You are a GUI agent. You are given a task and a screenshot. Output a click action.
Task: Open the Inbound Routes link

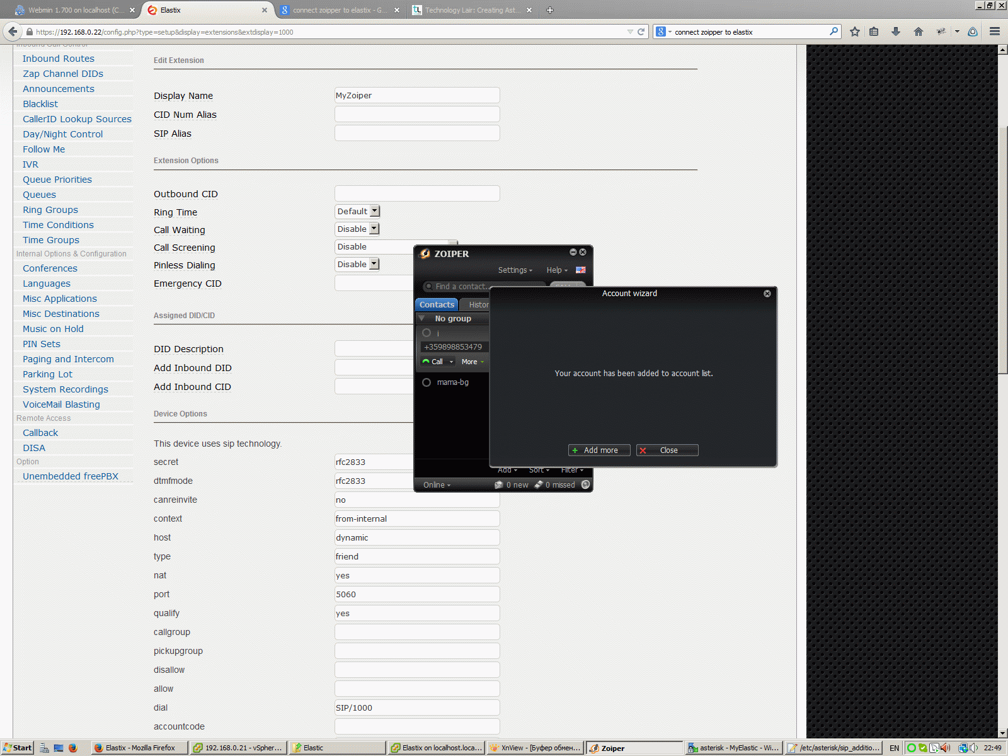tap(59, 59)
